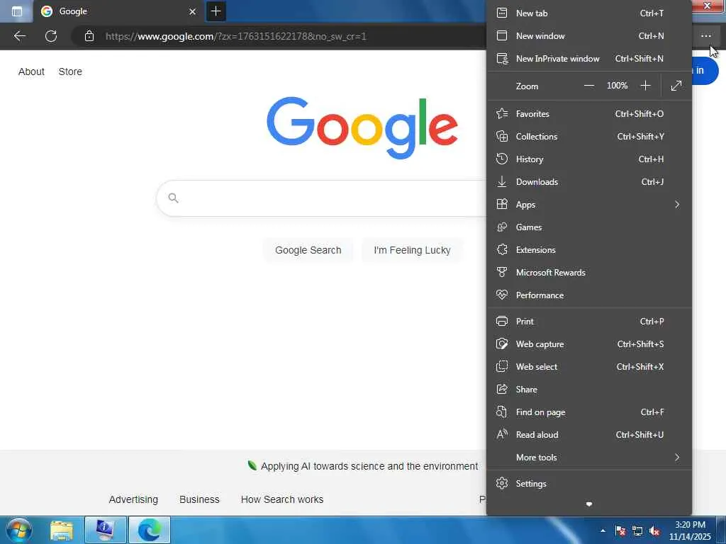Open the Store link
726x544 pixels.
(70, 72)
